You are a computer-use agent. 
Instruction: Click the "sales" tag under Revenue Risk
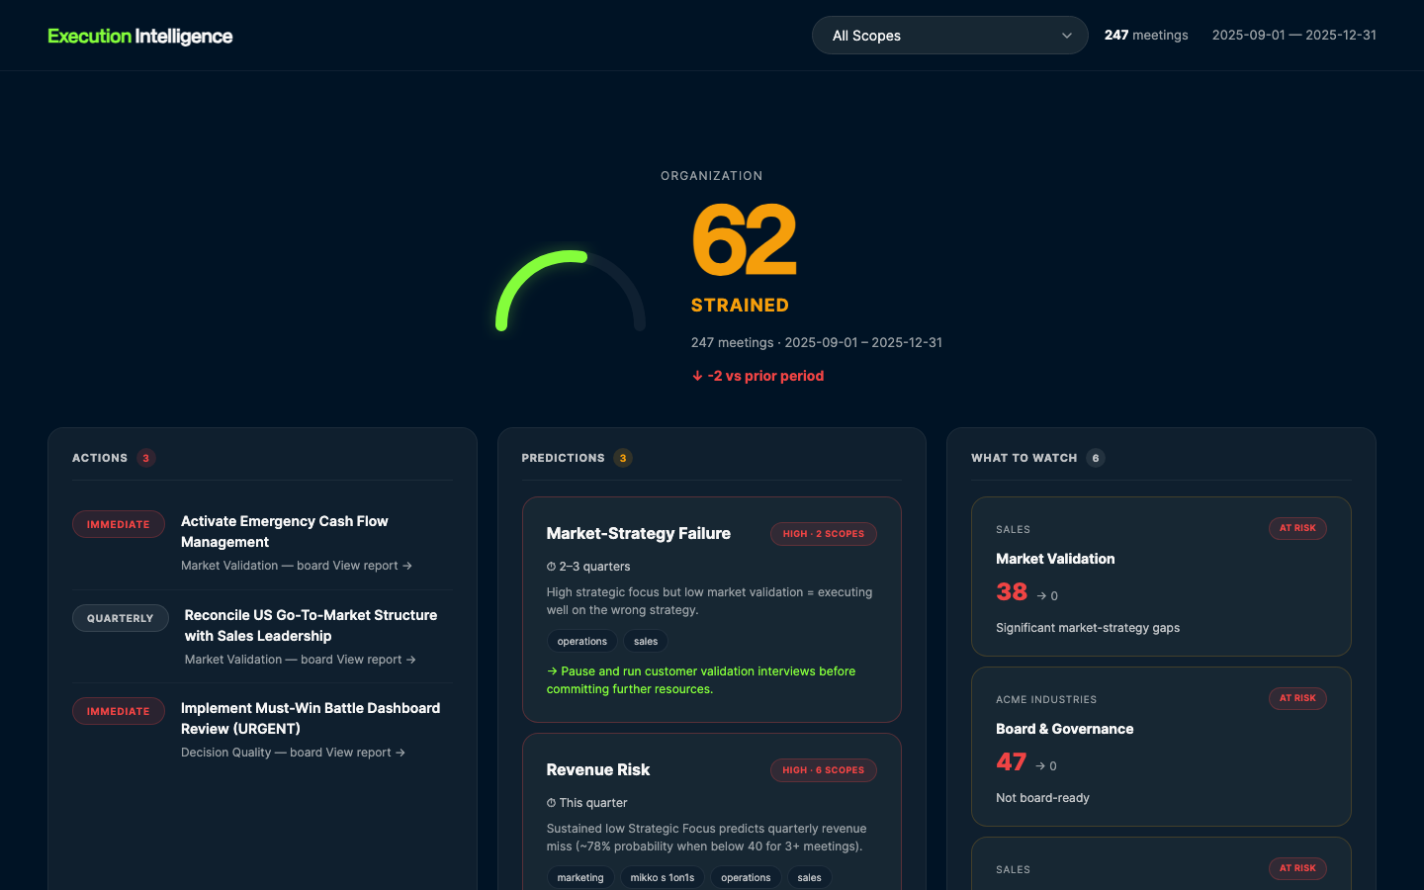809,877
